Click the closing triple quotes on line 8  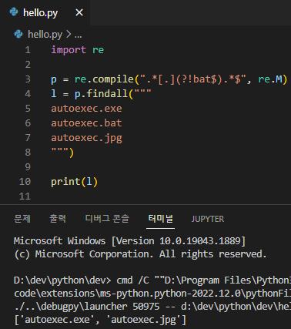pos(60,150)
